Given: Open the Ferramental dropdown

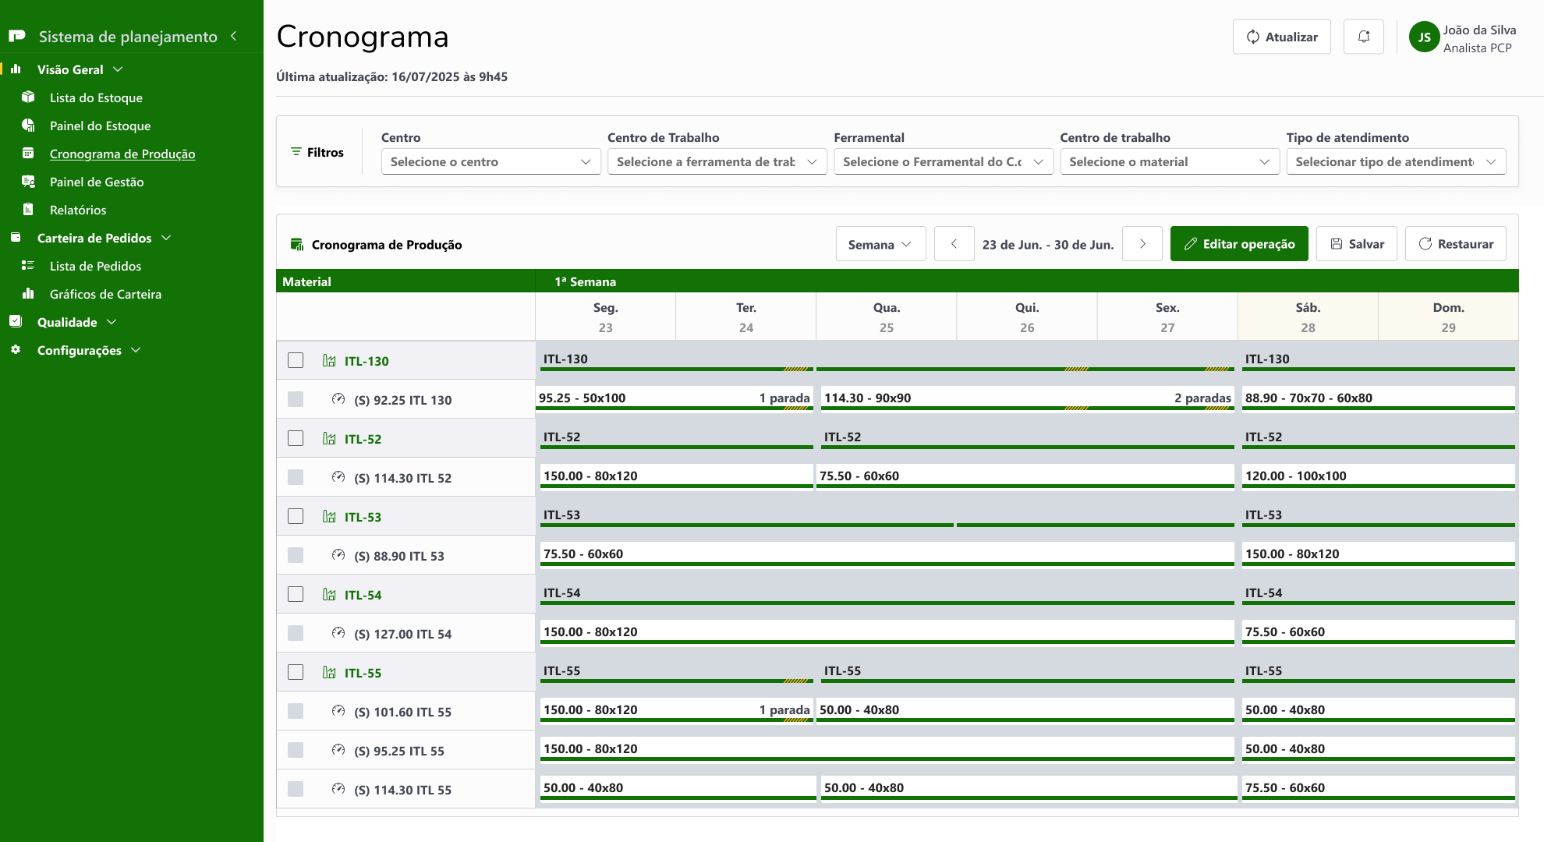Looking at the screenshot, I should (x=943, y=161).
